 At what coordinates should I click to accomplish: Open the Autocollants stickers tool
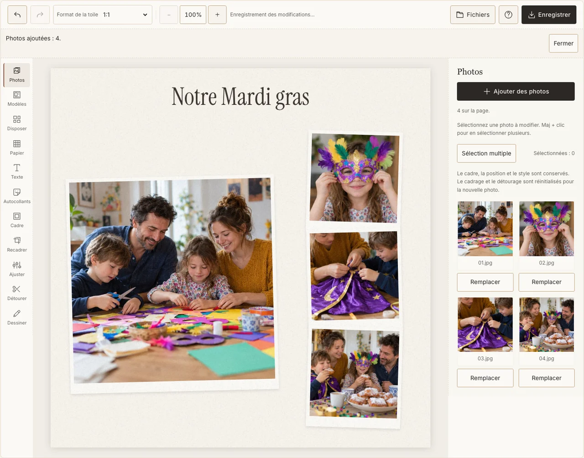(17, 196)
